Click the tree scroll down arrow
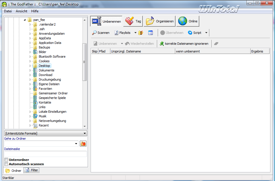Viewport: 275px width, 181px height. click(85, 126)
